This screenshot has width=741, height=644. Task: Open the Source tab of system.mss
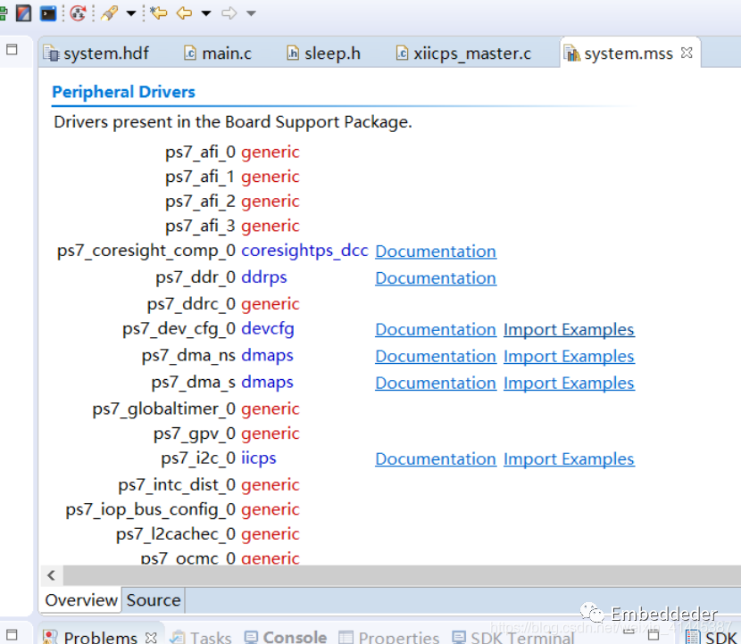click(154, 600)
